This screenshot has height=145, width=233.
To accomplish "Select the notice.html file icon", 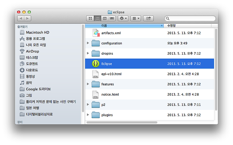I will coord(95,94).
